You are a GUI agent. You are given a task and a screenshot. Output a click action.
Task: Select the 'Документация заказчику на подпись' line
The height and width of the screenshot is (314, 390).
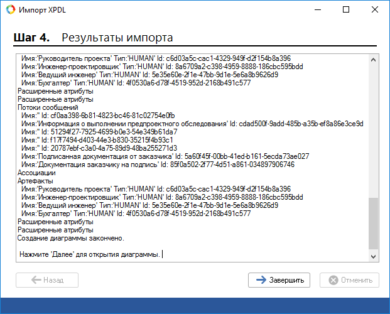pyautogui.click(x=158, y=165)
